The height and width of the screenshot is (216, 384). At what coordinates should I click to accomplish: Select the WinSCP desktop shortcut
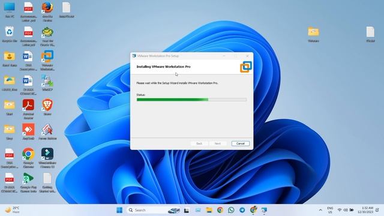(47, 83)
